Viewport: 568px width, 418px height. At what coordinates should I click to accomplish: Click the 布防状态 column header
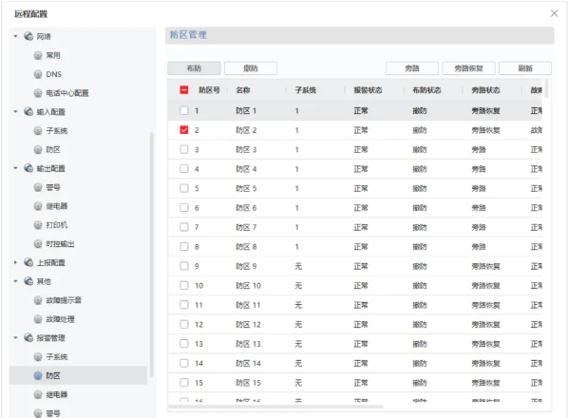[x=426, y=90]
